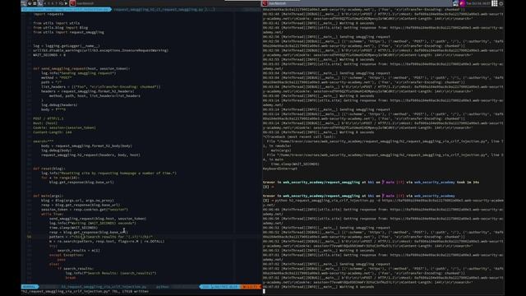The image size is (526, 296).
Task: Place cursor on log.info Search Results line
Action: click(x=111, y=273)
